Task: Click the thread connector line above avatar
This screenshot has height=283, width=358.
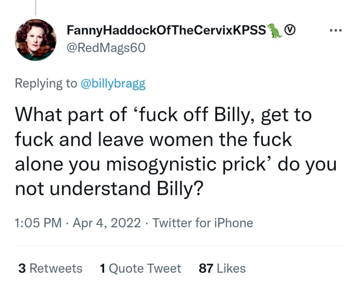Action: [x=36, y=7]
